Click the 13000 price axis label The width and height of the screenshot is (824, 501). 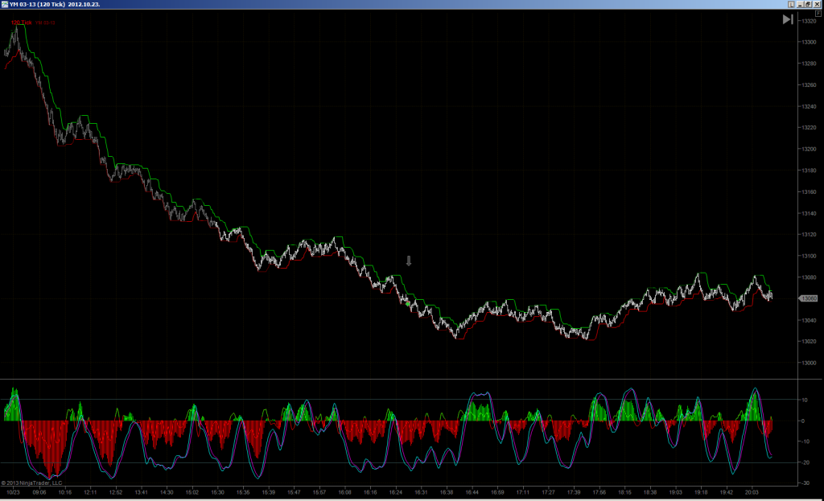pyautogui.click(x=809, y=363)
